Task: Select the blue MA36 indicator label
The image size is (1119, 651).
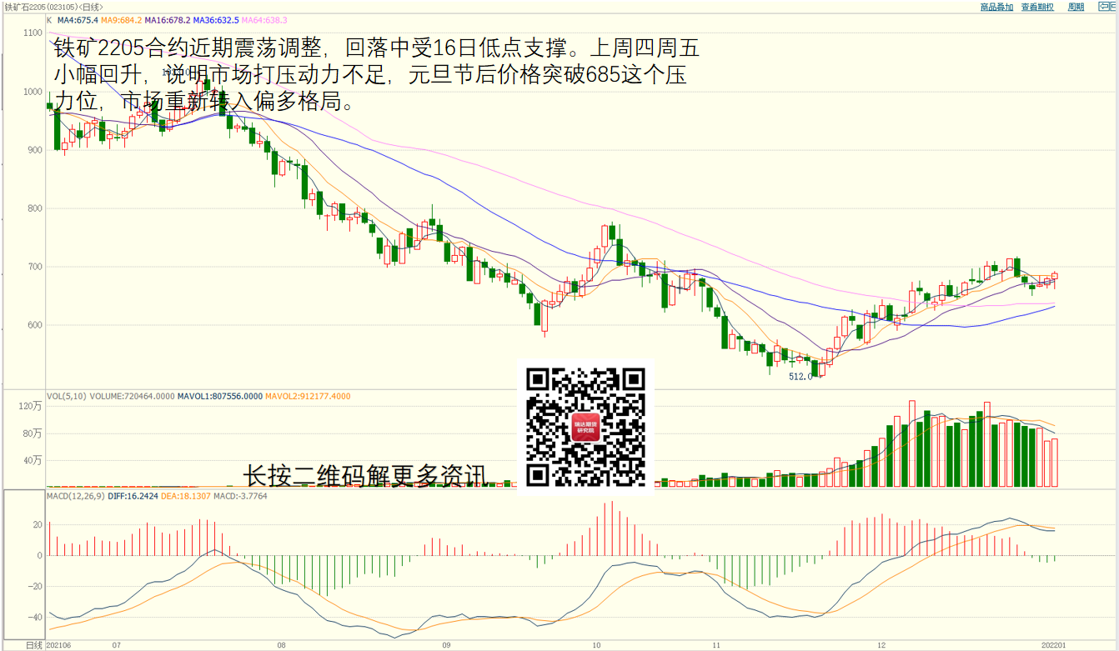Action: point(217,19)
